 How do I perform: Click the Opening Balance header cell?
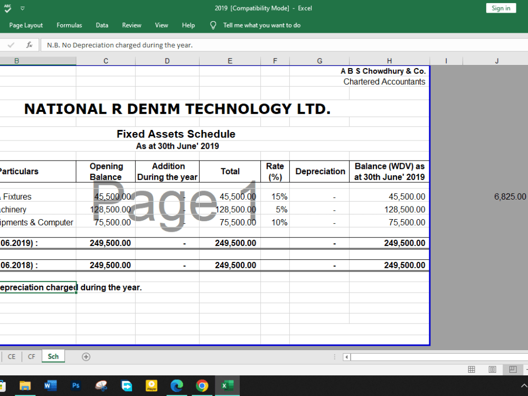pyautogui.click(x=106, y=172)
